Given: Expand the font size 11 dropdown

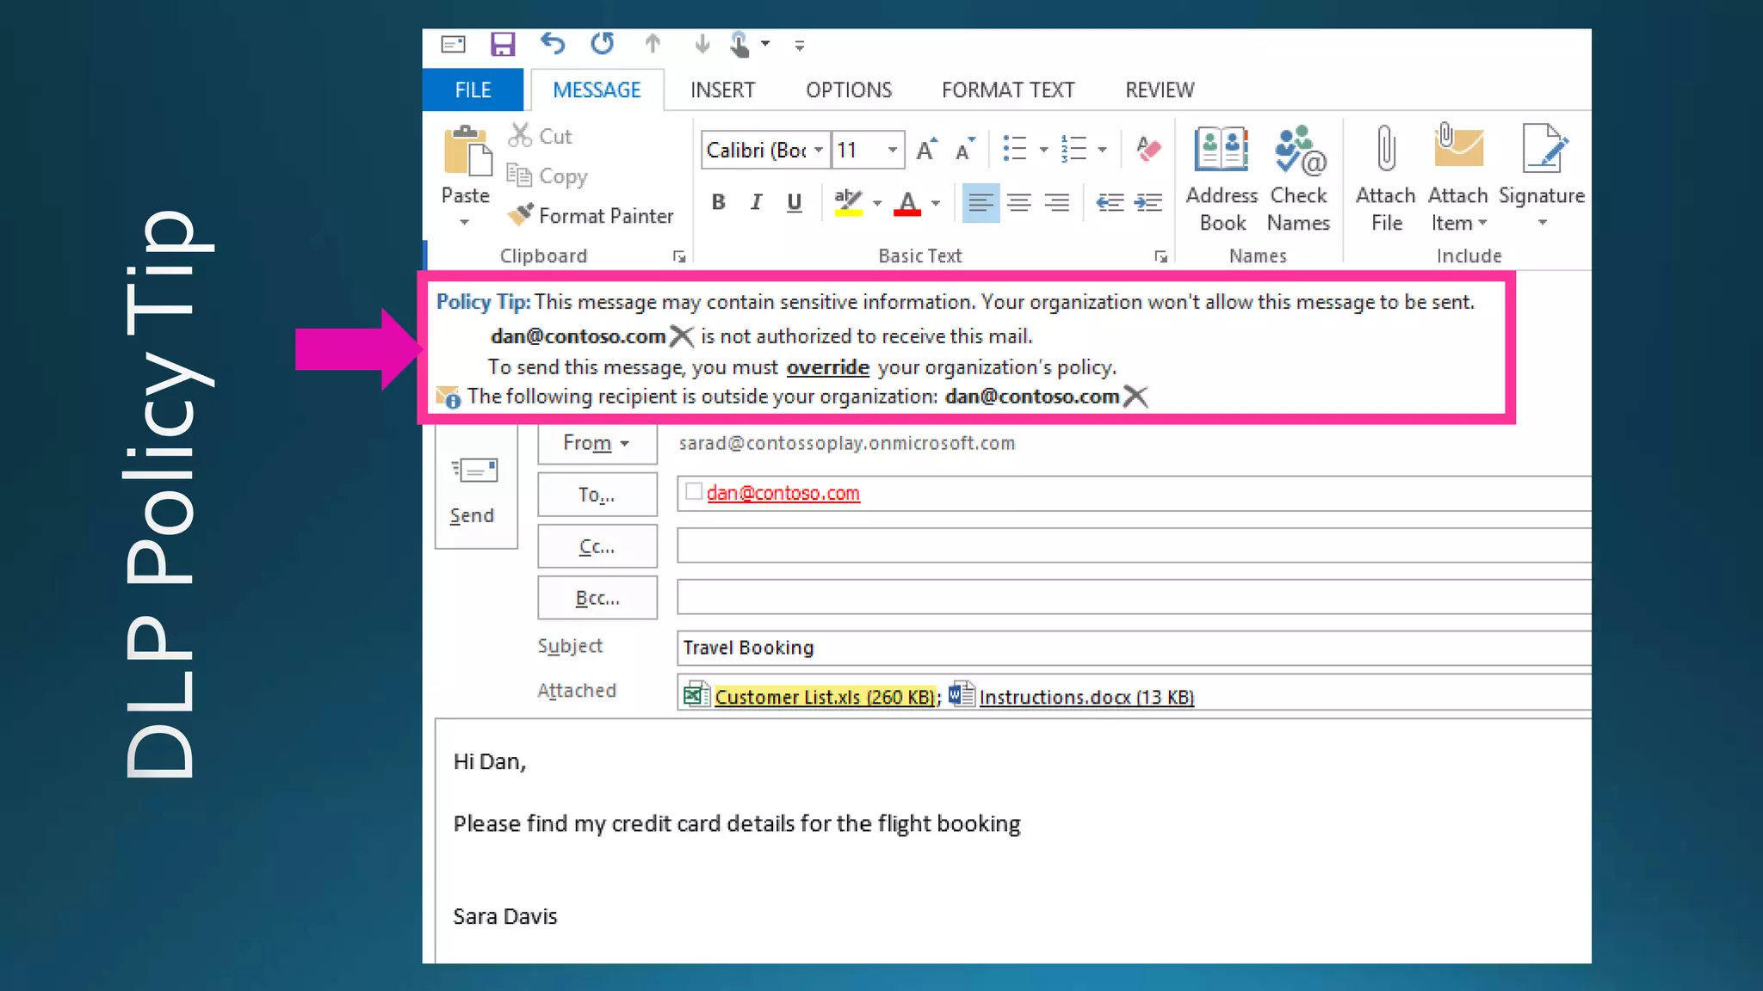Looking at the screenshot, I should point(893,151).
